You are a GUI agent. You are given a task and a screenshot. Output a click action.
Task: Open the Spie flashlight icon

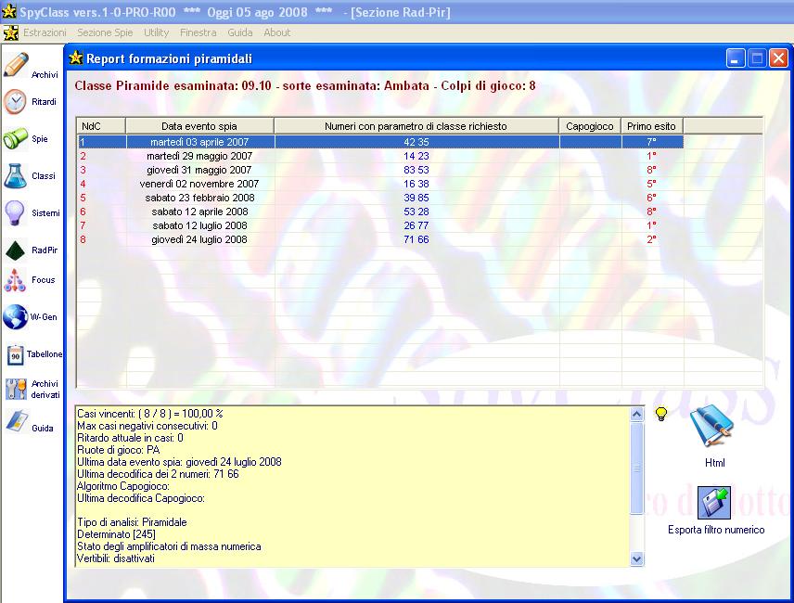17,139
